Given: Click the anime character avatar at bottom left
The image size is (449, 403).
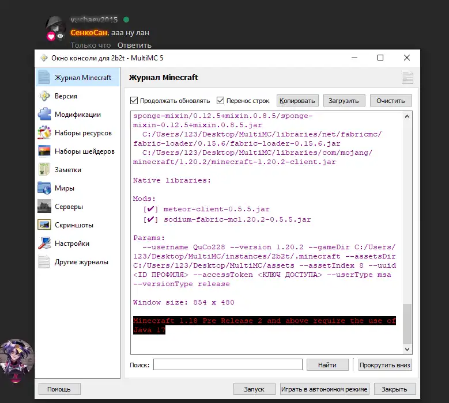Looking at the screenshot, I should 17,359.
